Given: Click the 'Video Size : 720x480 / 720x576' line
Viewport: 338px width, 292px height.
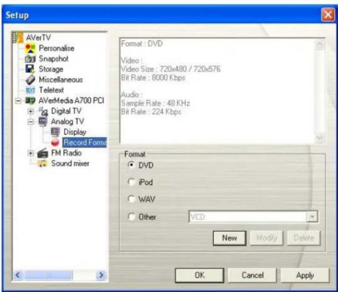Looking at the screenshot, I should point(171,69).
